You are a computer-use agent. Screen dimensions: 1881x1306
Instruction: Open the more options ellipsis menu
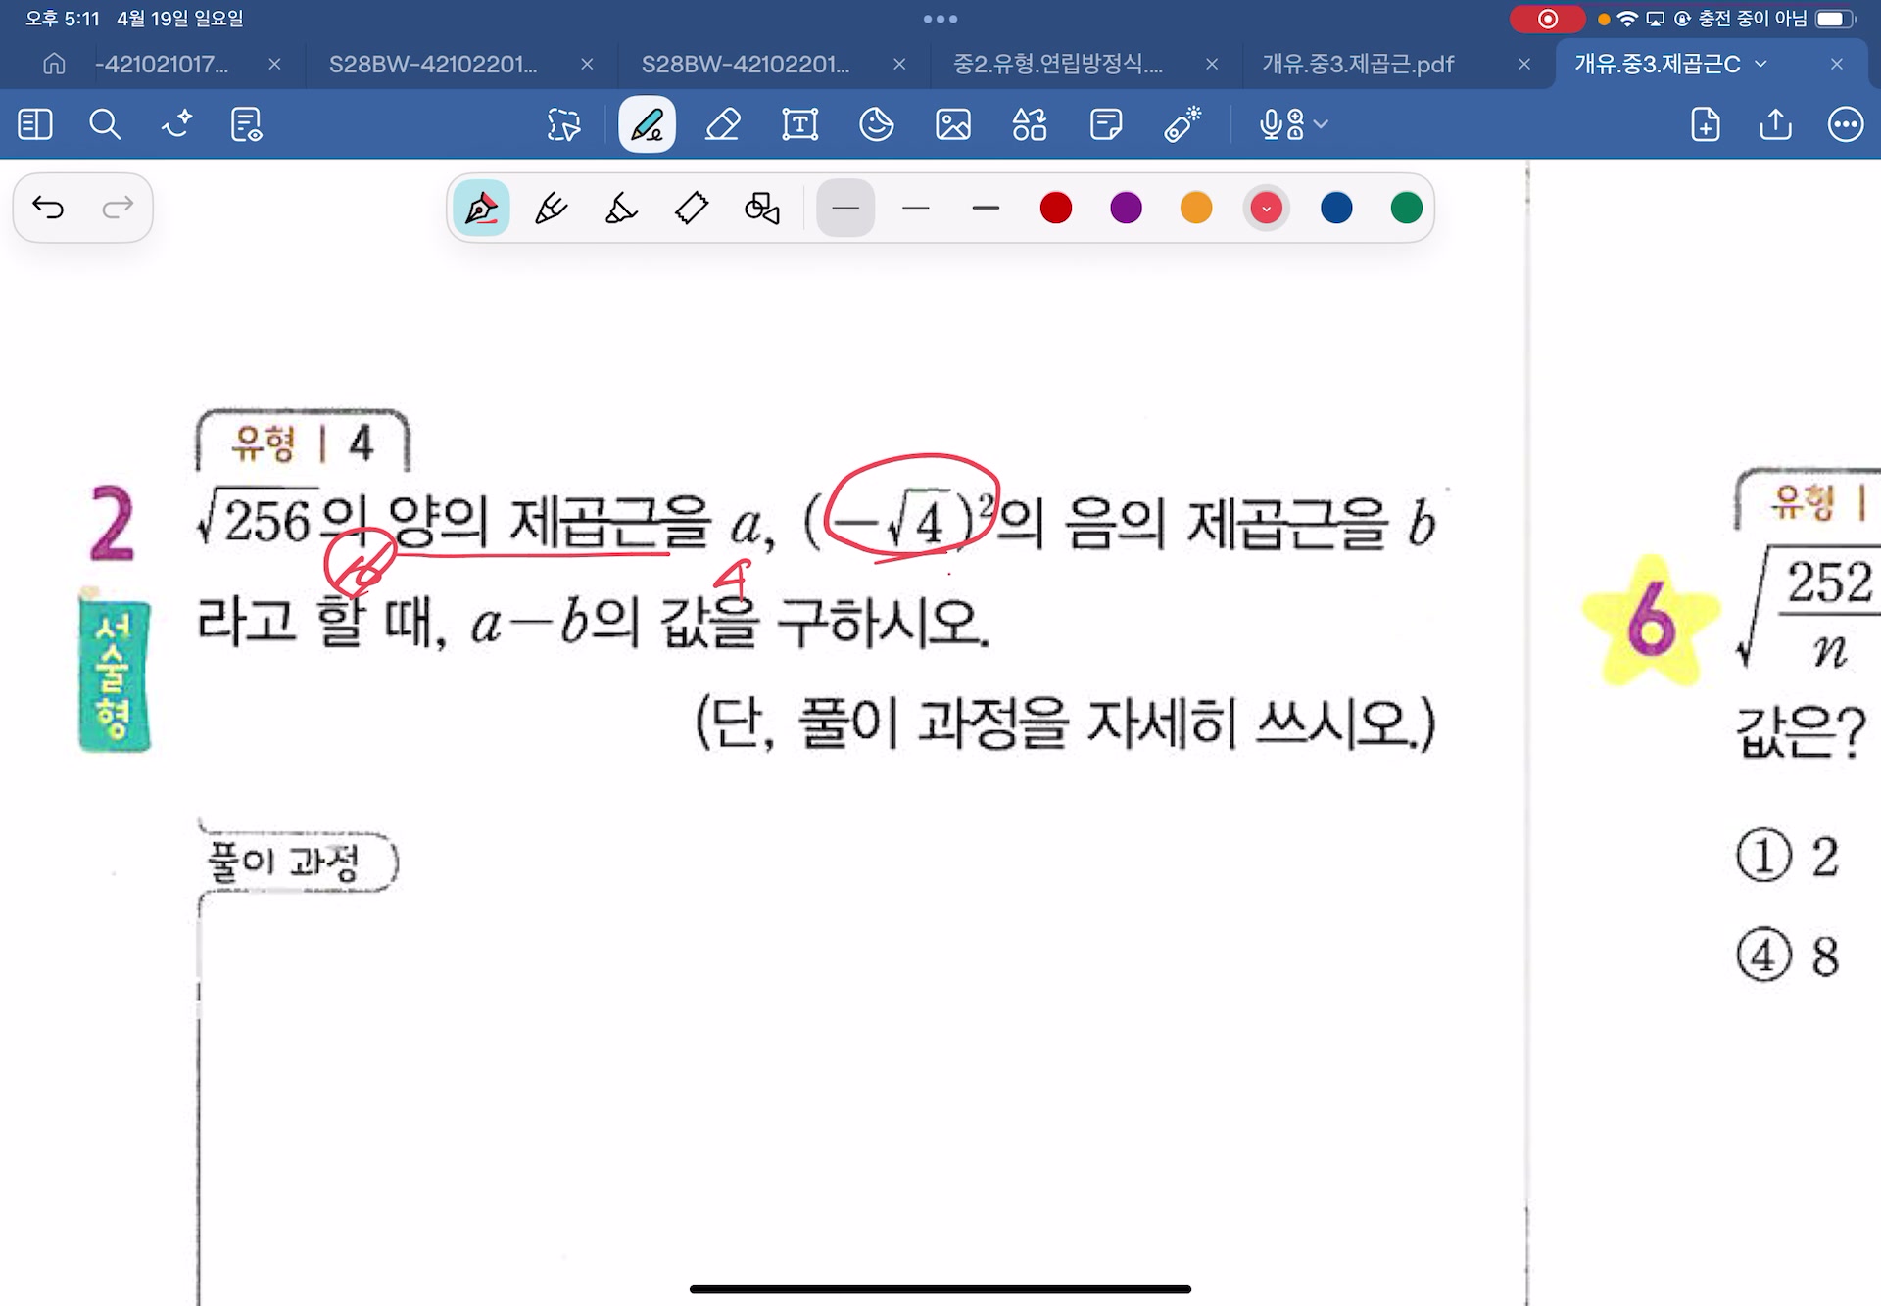click(x=1846, y=124)
